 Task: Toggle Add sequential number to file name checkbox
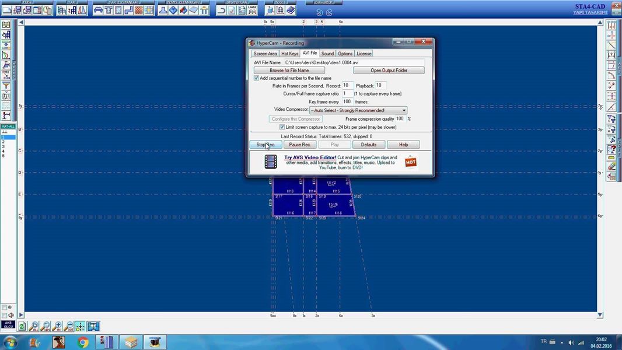256,78
